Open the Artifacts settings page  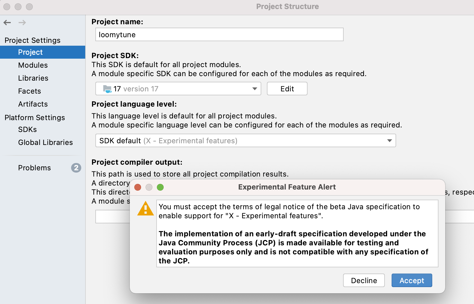33,104
